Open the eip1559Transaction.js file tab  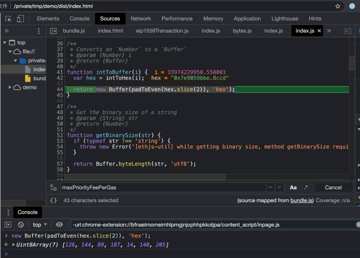coord(162,31)
